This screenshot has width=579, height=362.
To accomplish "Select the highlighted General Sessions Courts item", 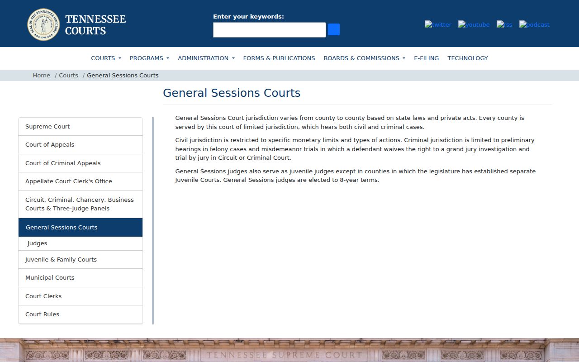I will coord(81,227).
